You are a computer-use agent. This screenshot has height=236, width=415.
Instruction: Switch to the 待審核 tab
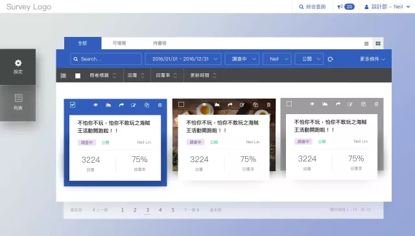click(160, 43)
